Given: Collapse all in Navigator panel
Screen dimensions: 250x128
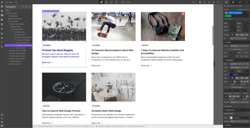Looking at the screenshot, I should [x=23, y=7].
